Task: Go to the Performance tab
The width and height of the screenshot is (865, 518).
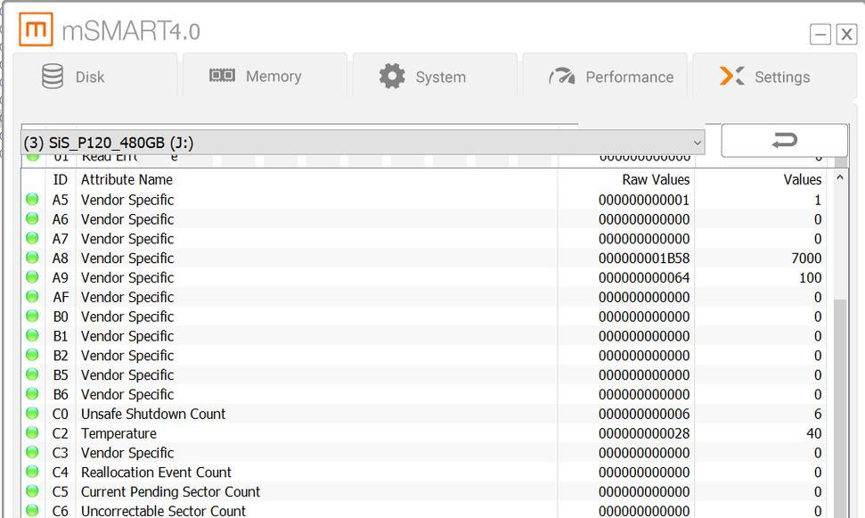Action: tap(605, 76)
